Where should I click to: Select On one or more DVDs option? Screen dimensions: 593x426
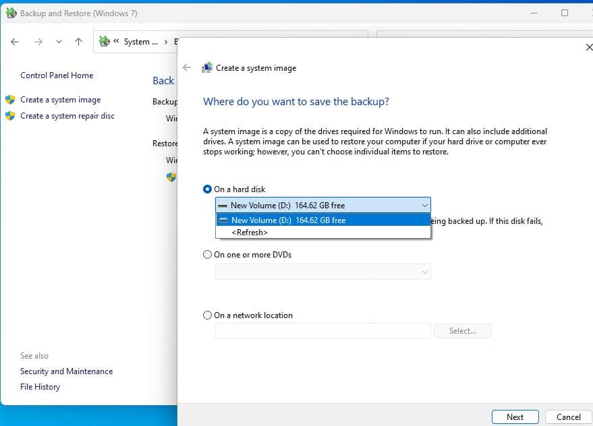[208, 255]
